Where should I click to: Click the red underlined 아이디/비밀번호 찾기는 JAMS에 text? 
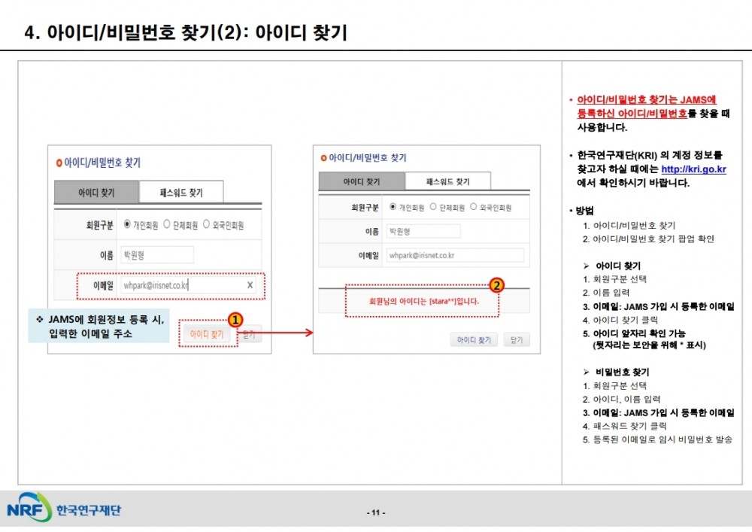point(647,100)
